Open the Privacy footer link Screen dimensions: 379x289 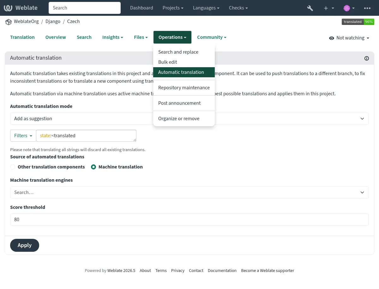click(178, 271)
